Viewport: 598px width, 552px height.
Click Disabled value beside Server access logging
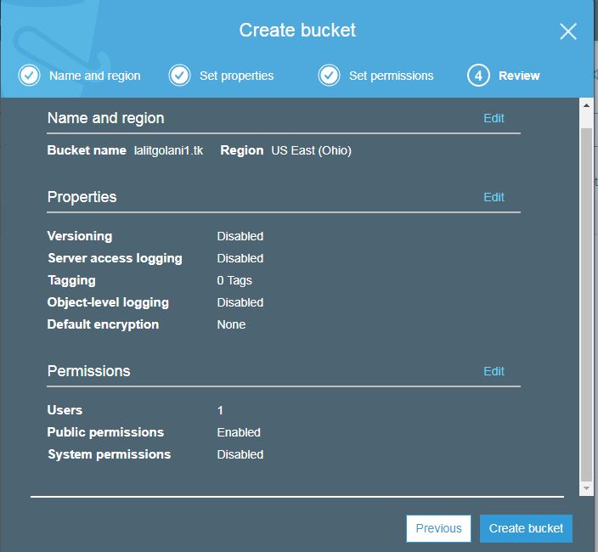coord(240,258)
